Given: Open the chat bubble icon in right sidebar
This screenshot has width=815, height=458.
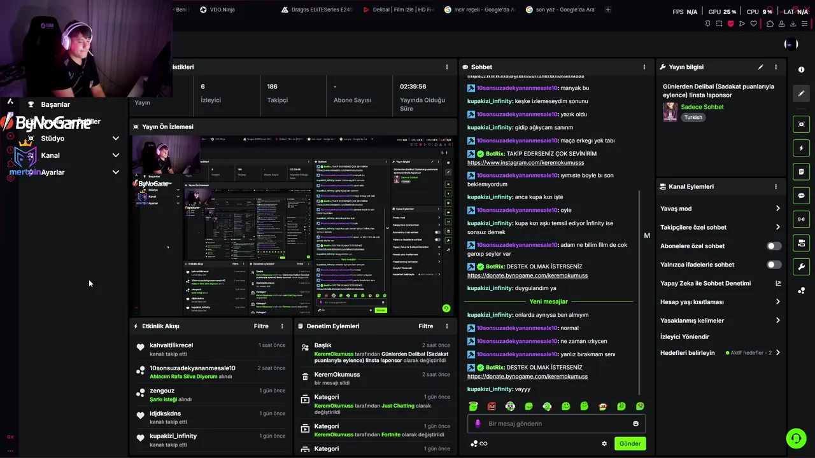Looking at the screenshot, I should (x=801, y=195).
